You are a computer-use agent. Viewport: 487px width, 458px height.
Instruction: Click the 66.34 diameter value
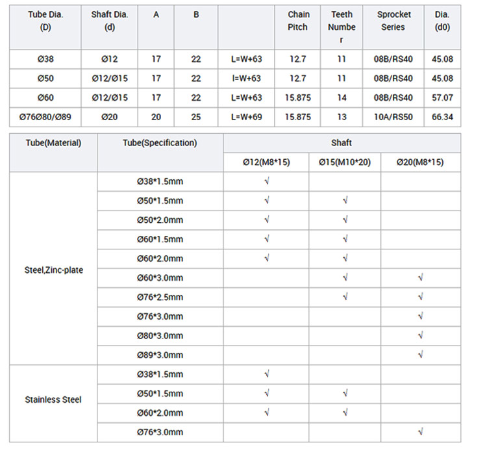coord(442,117)
